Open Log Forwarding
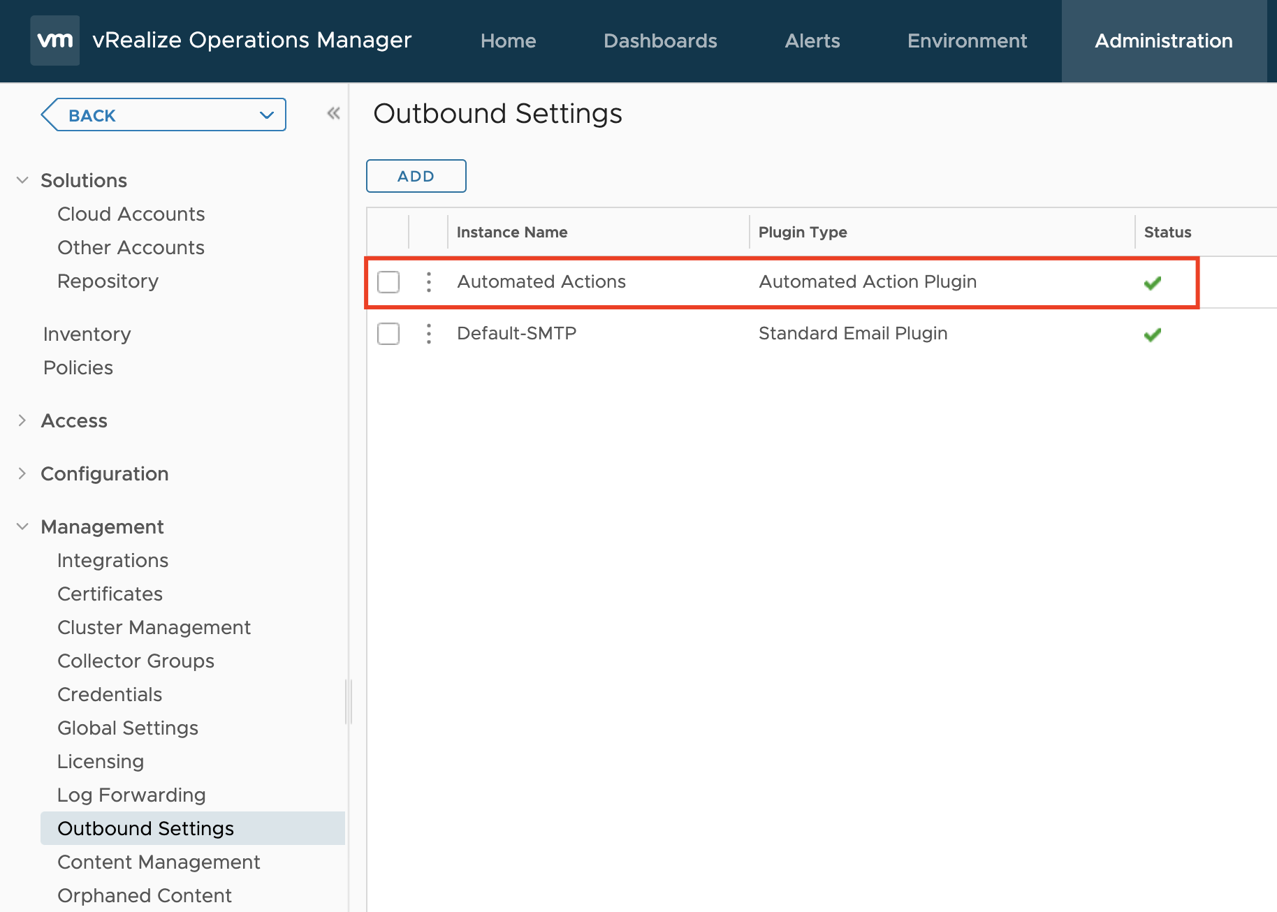This screenshot has width=1277, height=912. (x=131, y=795)
